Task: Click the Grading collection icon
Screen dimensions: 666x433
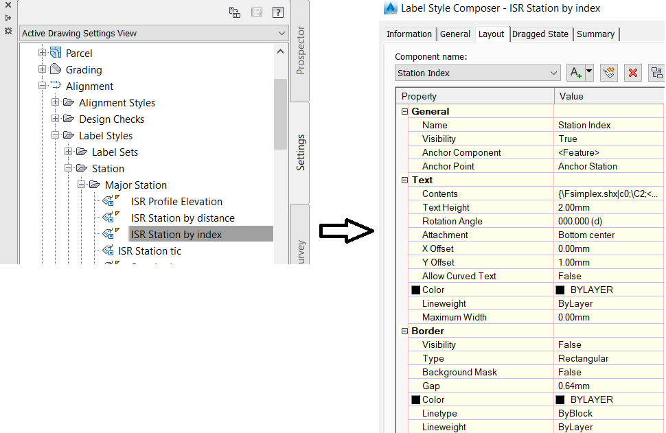Action: click(56, 69)
